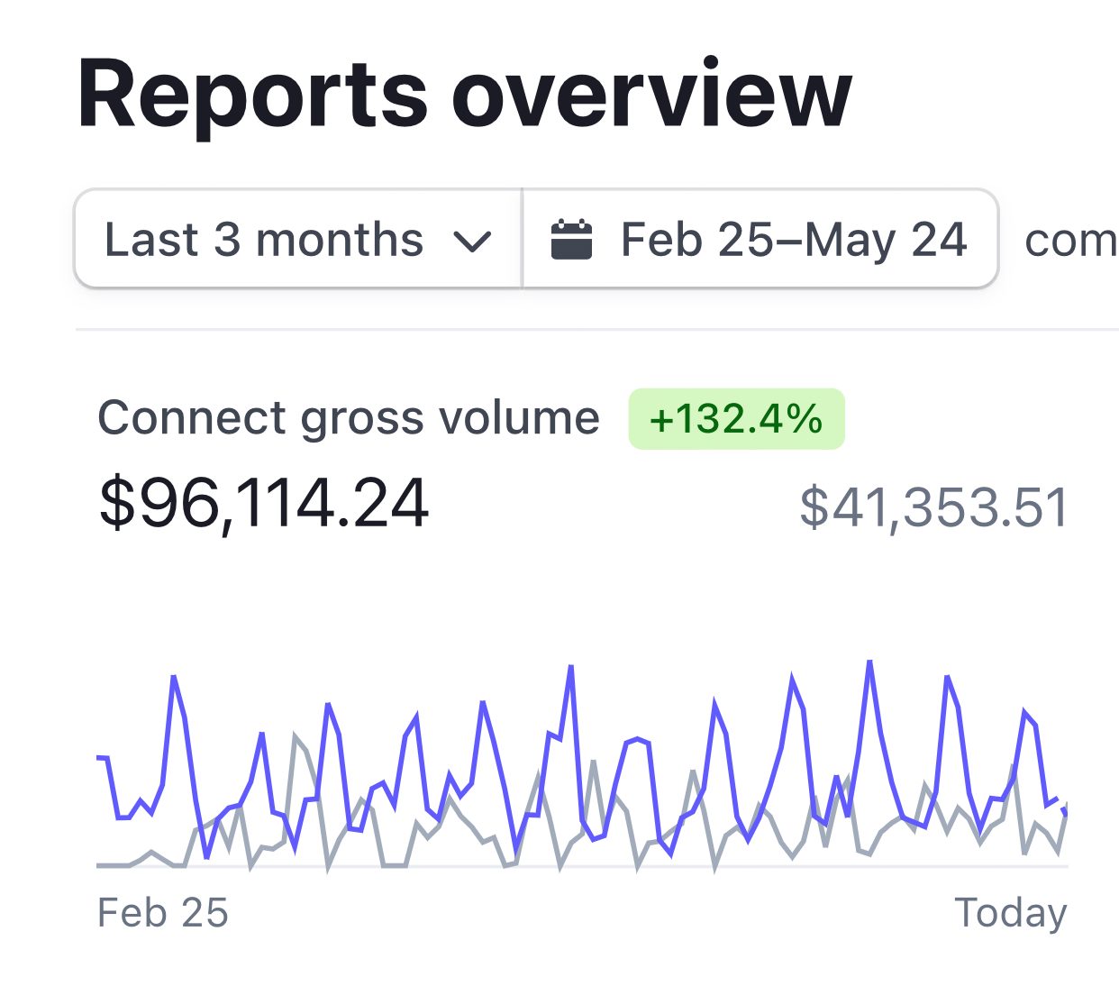The image size is (1119, 986).
Task: Click the first purple peak after Feb 25
Action: click(173, 677)
